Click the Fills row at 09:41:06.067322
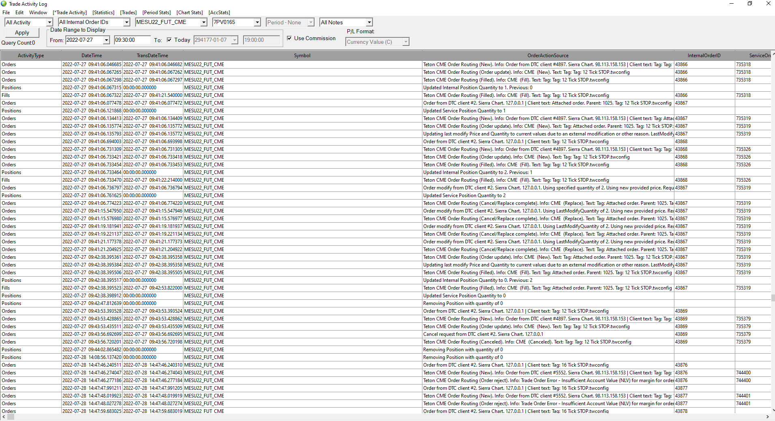Screen dimensions: 775x421 point(385,95)
